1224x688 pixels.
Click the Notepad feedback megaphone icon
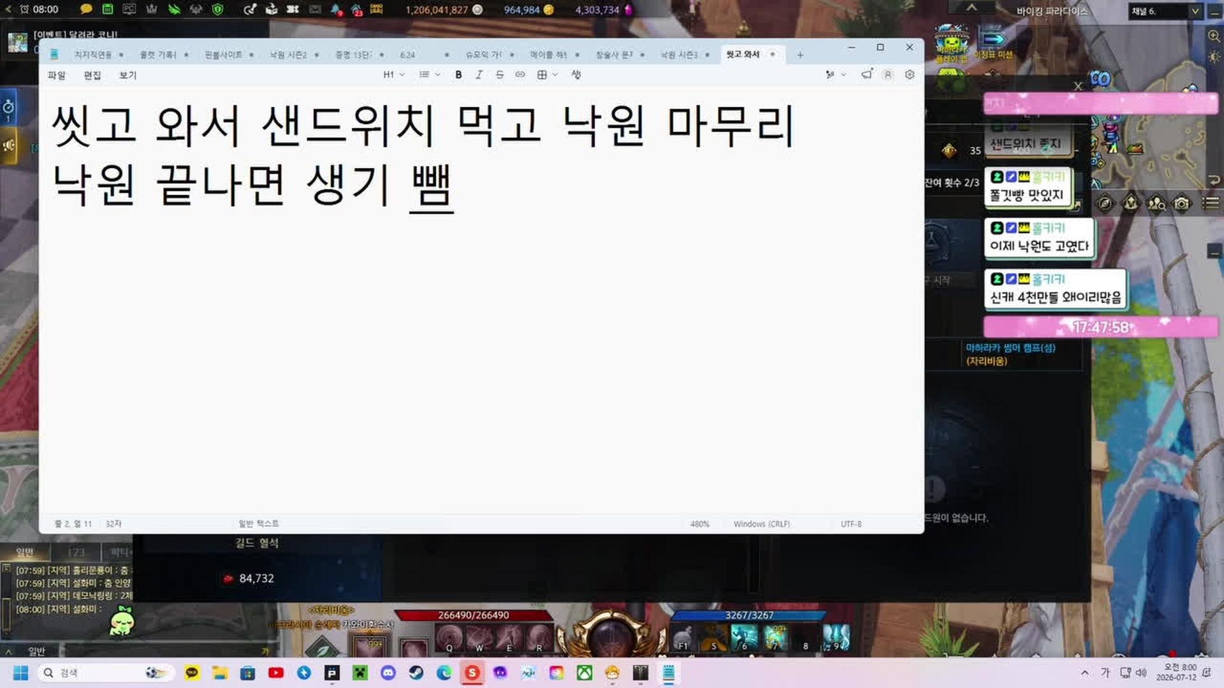pyautogui.click(x=866, y=75)
